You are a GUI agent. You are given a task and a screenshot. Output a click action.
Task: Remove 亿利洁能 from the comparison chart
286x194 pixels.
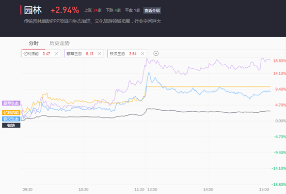[x=56, y=54]
